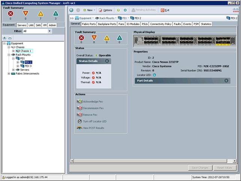Expand the Chassis 1 tree node
Viewport: 241px width, 181px height.
[13, 51]
